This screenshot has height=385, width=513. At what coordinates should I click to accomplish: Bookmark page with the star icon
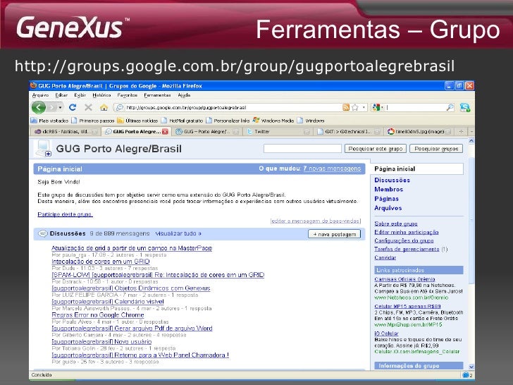pos(355,107)
